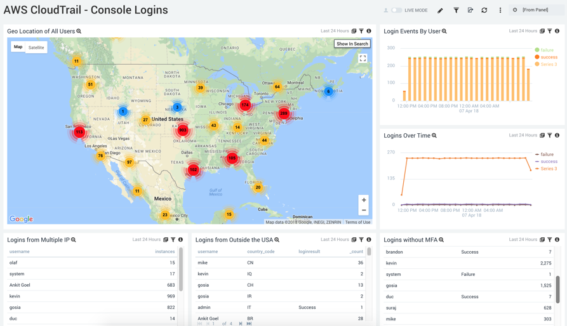Click magnifier icon beside Geo Location of All Users
The width and height of the screenshot is (567, 326).
[x=79, y=32]
